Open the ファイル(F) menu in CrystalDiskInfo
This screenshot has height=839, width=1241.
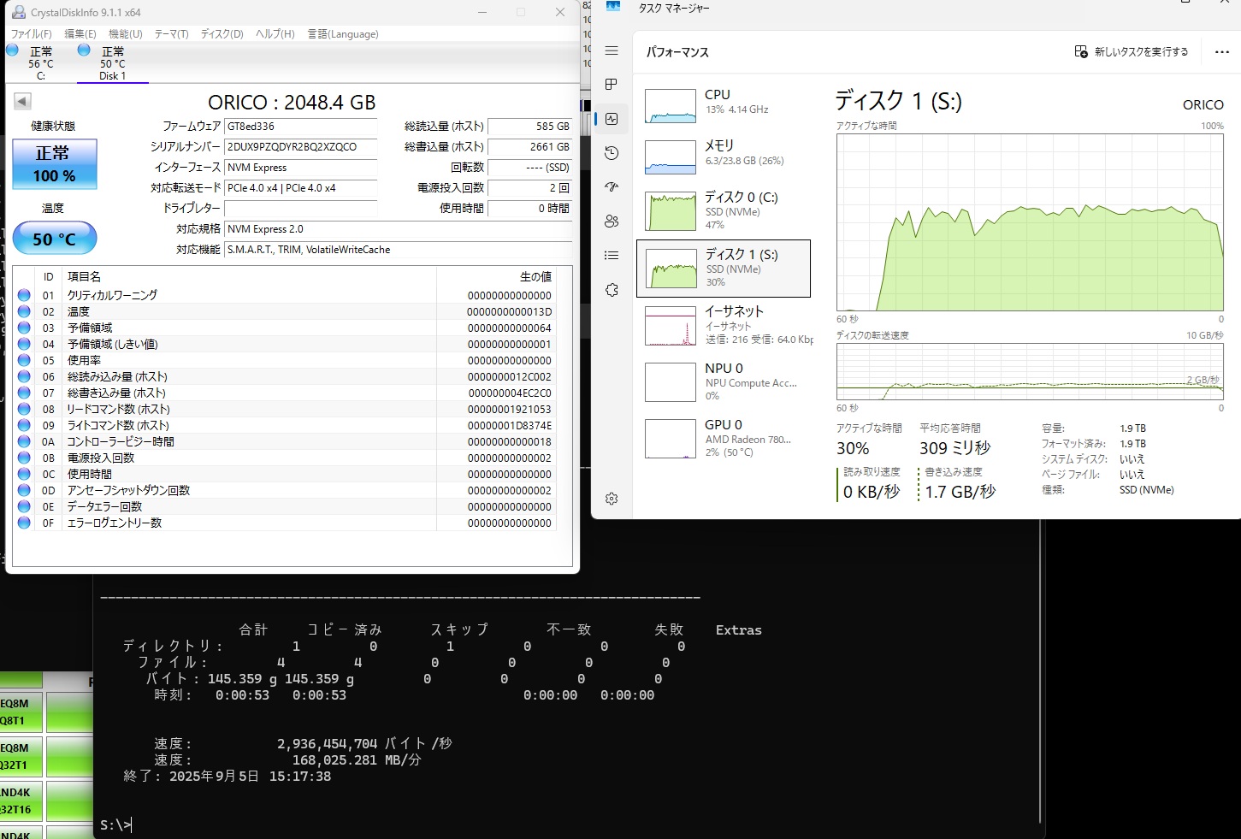point(31,34)
